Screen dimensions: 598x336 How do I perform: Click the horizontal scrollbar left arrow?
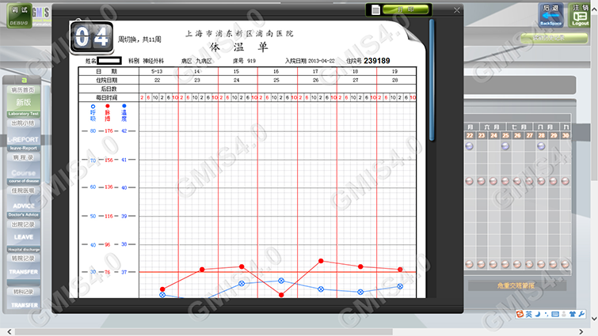click(x=10, y=332)
